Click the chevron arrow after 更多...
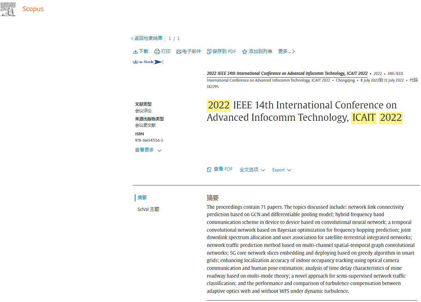Viewport: 421px width, 302px height. click(294, 51)
